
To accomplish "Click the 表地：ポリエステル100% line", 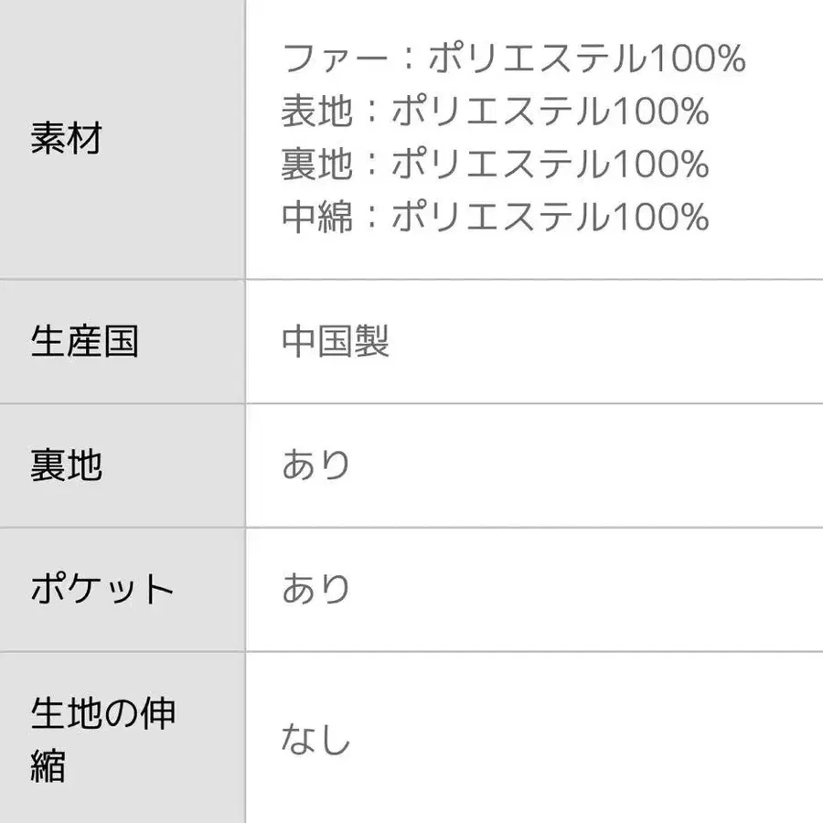I will coord(496,112).
